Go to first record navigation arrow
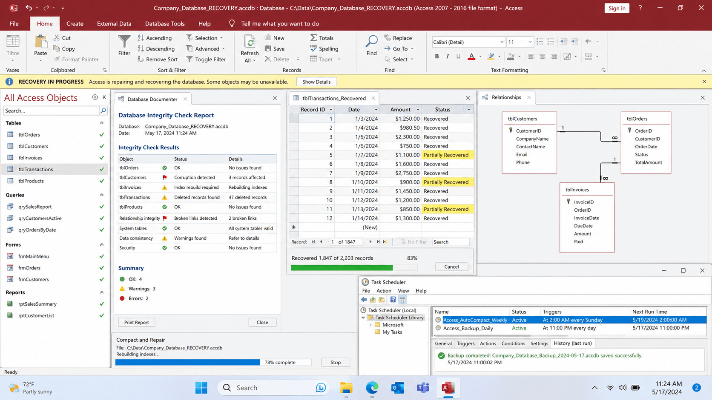Viewport: 712px width, 400px height. click(x=313, y=242)
